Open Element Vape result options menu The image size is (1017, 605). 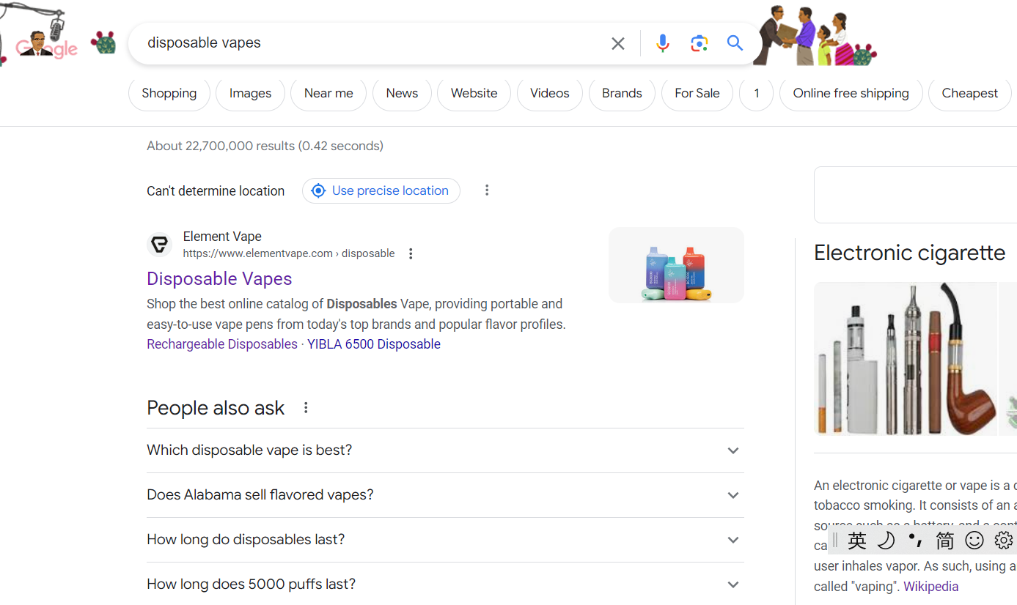click(411, 253)
